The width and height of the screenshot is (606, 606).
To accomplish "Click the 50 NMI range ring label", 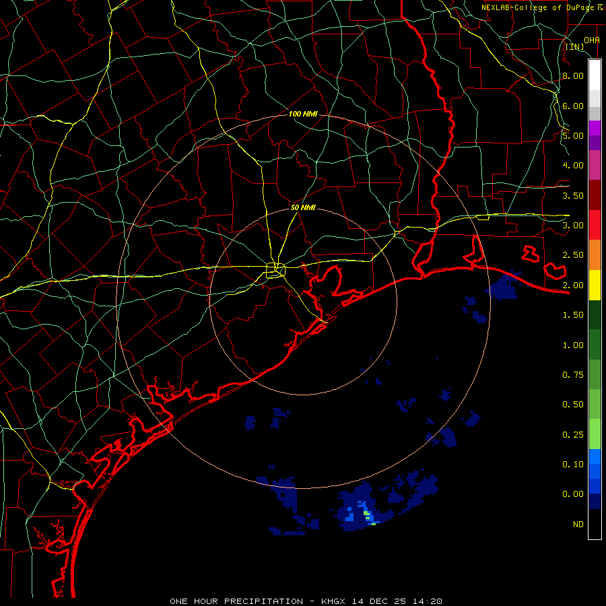I will (303, 207).
